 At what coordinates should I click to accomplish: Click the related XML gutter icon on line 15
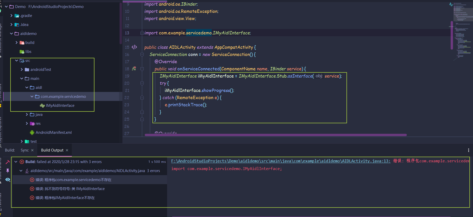pyautogui.click(x=134, y=47)
